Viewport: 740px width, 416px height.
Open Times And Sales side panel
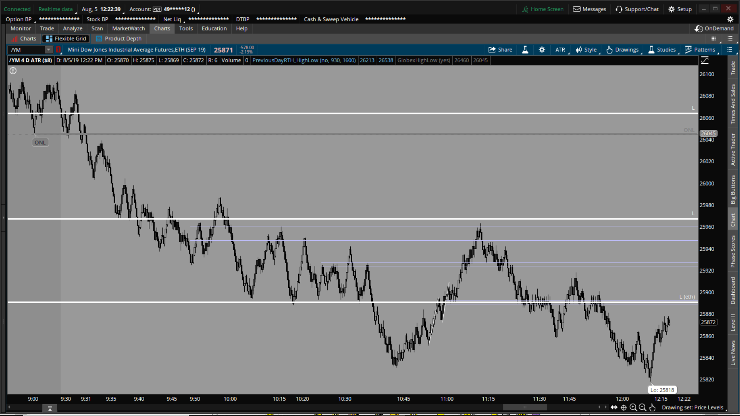(x=733, y=104)
